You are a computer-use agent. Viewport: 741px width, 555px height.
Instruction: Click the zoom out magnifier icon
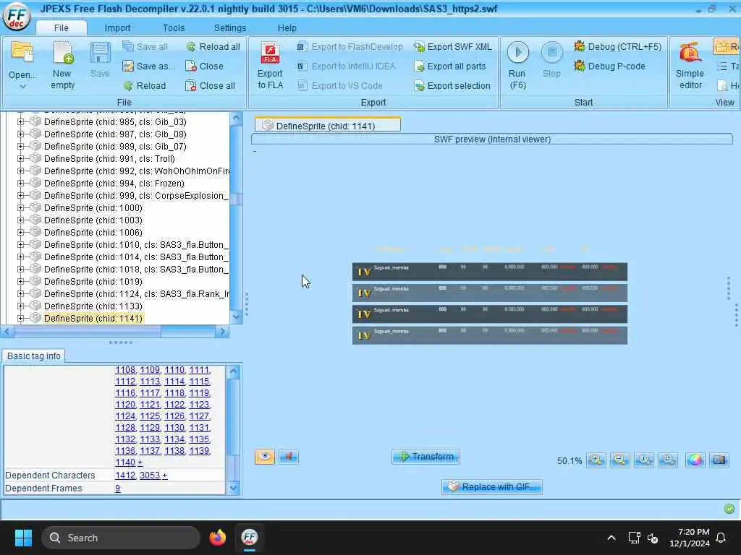click(x=619, y=460)
